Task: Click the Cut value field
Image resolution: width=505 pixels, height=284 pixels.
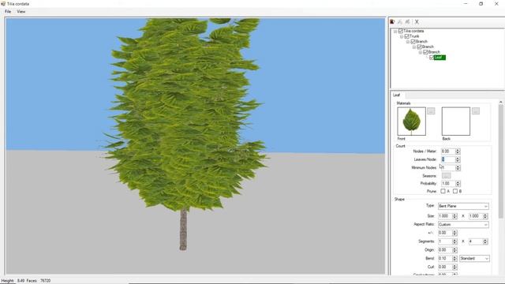Action: point(445,267)
